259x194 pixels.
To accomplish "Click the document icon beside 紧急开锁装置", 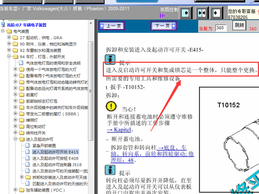I will (28, 146).
